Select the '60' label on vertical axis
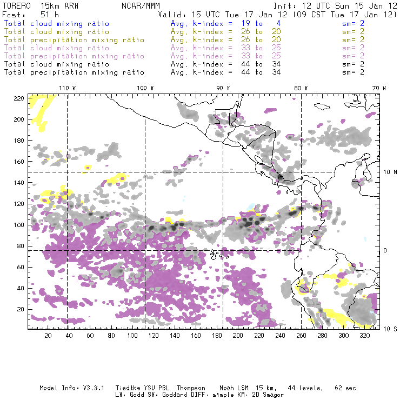The image size is (400, 400). (21, 267)
